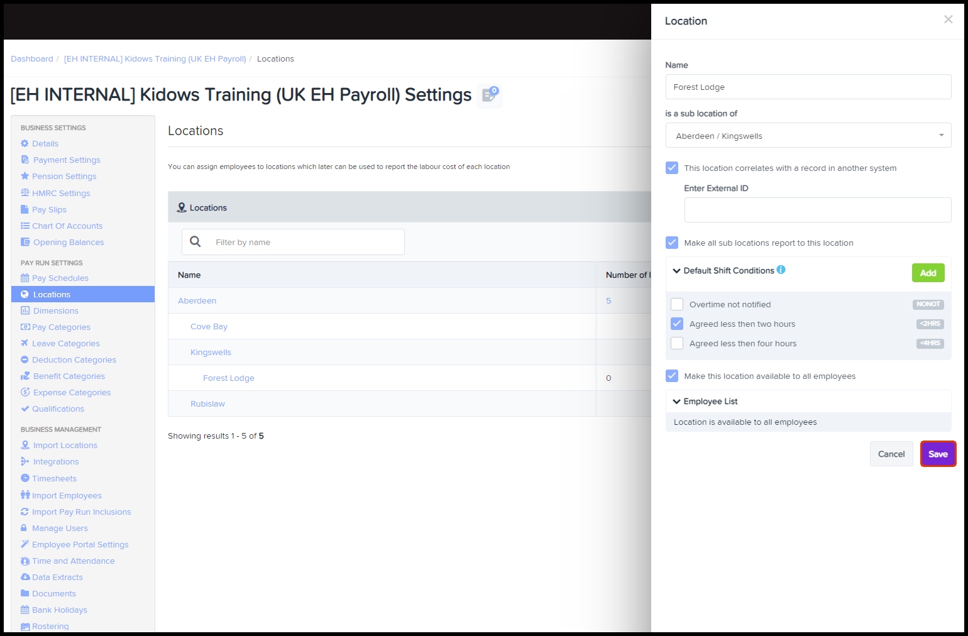The height and width of the screenshot is (636, 968).
Task: Click the Pay Slips document icon
Action: tap(25, 209)
